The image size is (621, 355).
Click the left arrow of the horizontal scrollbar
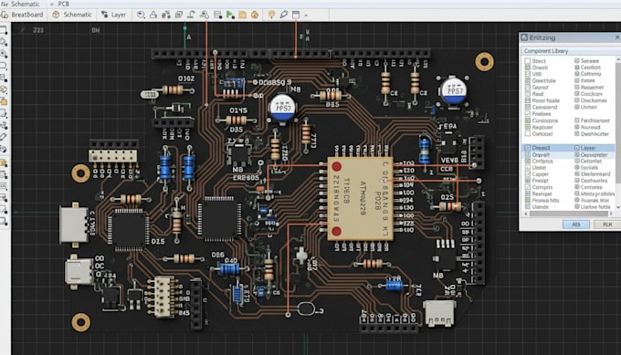[x=526, y=214]
